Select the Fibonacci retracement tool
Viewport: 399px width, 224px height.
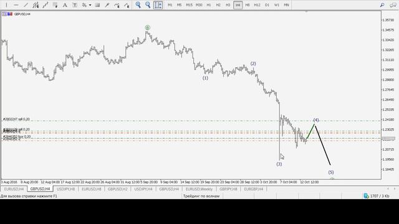46,5
